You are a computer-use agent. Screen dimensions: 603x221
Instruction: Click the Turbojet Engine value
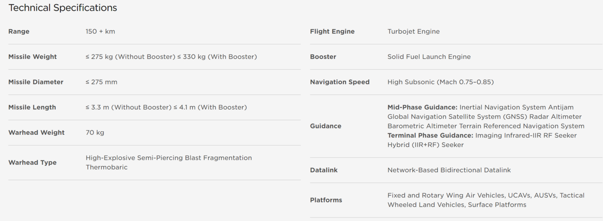click(413, 31)
